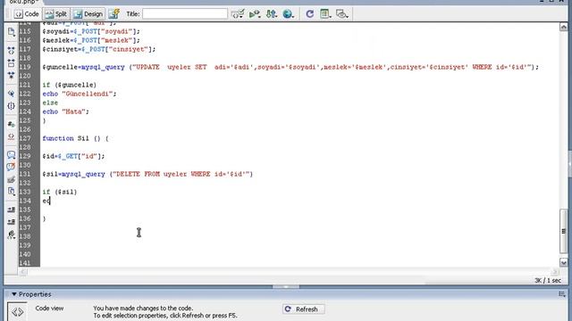
Task: Click the $cinsiyet=$_POST["cinsiyet"]; line
Action: [x=99, y=49]
